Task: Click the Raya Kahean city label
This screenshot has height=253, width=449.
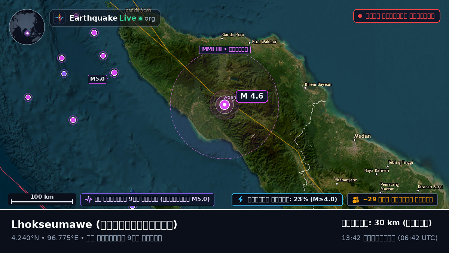Action: [x=376, y=171]
